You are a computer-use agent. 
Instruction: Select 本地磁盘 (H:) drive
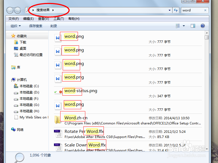[x=29, y=111]
